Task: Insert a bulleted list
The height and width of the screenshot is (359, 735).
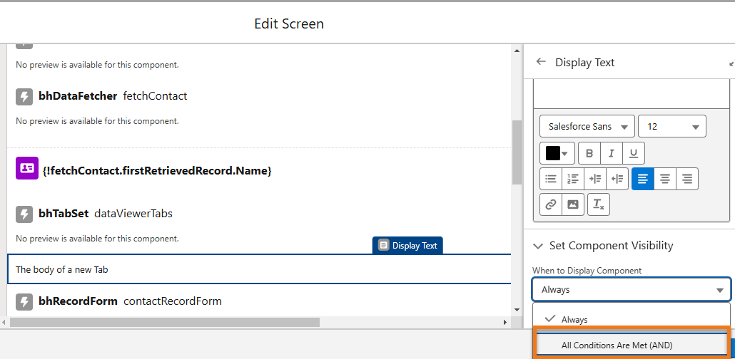Action: point(551,179)
